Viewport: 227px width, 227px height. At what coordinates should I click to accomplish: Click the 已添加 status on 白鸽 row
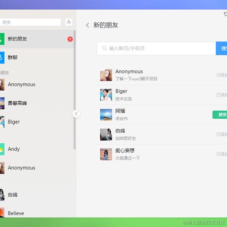222,134
